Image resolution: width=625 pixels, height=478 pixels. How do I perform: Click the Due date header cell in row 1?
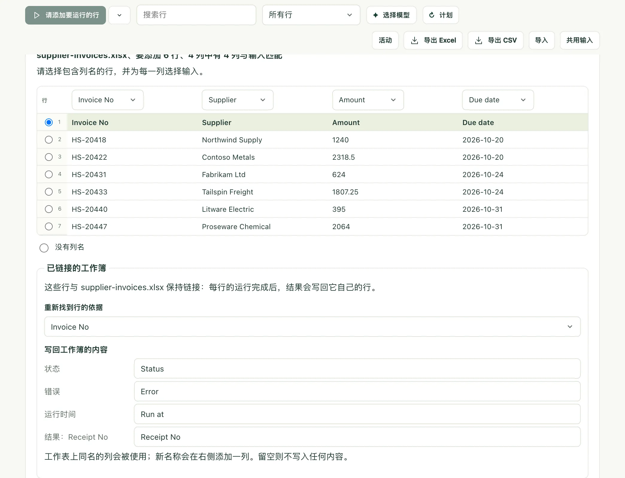(x=478, y=123)
